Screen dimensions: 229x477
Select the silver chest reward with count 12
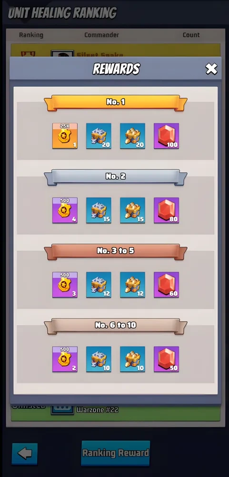pos(99,285)
